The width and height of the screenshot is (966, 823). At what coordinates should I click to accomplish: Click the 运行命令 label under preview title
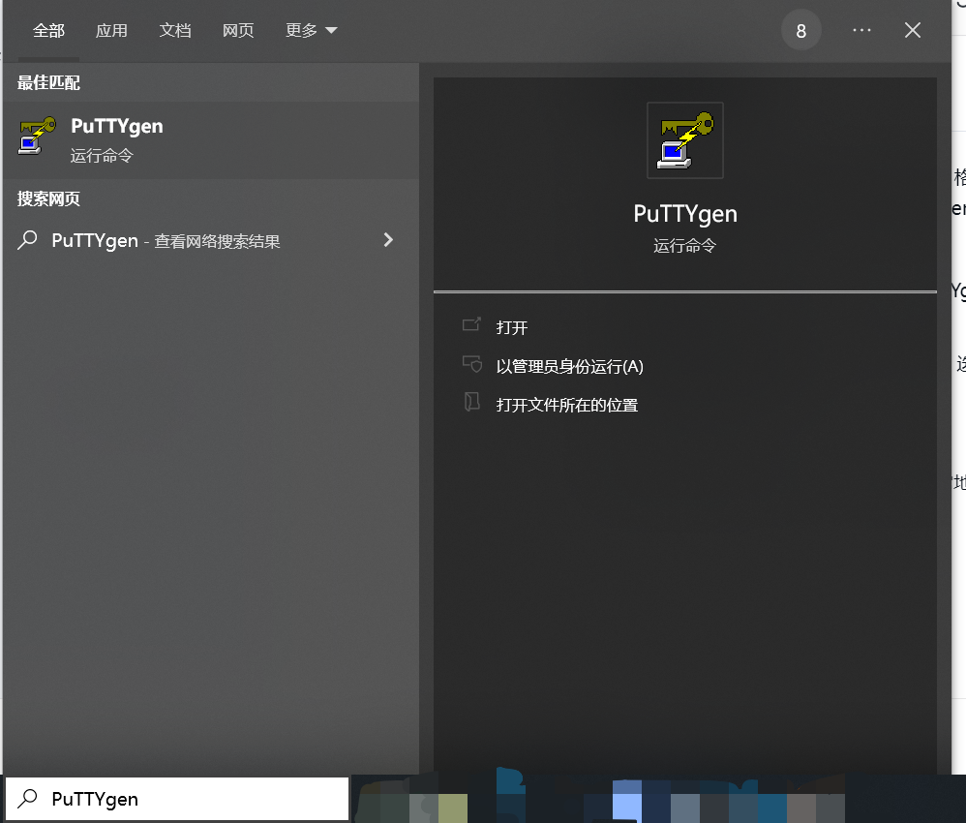pos(685,246)
